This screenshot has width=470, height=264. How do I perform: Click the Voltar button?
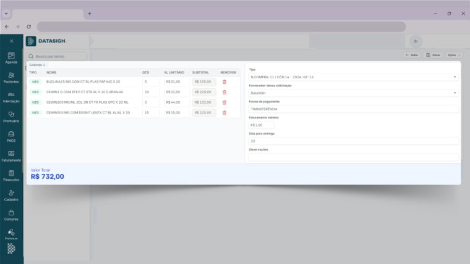tap(411, 55)
